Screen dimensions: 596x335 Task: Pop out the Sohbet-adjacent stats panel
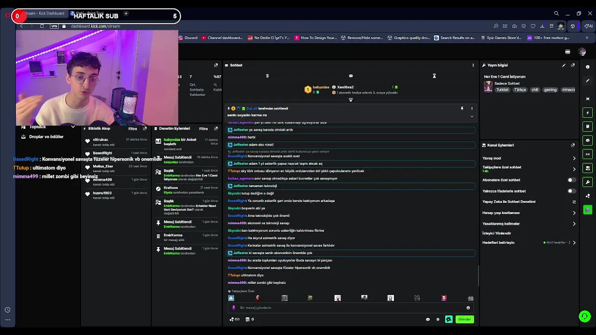(x=216, y=65)
